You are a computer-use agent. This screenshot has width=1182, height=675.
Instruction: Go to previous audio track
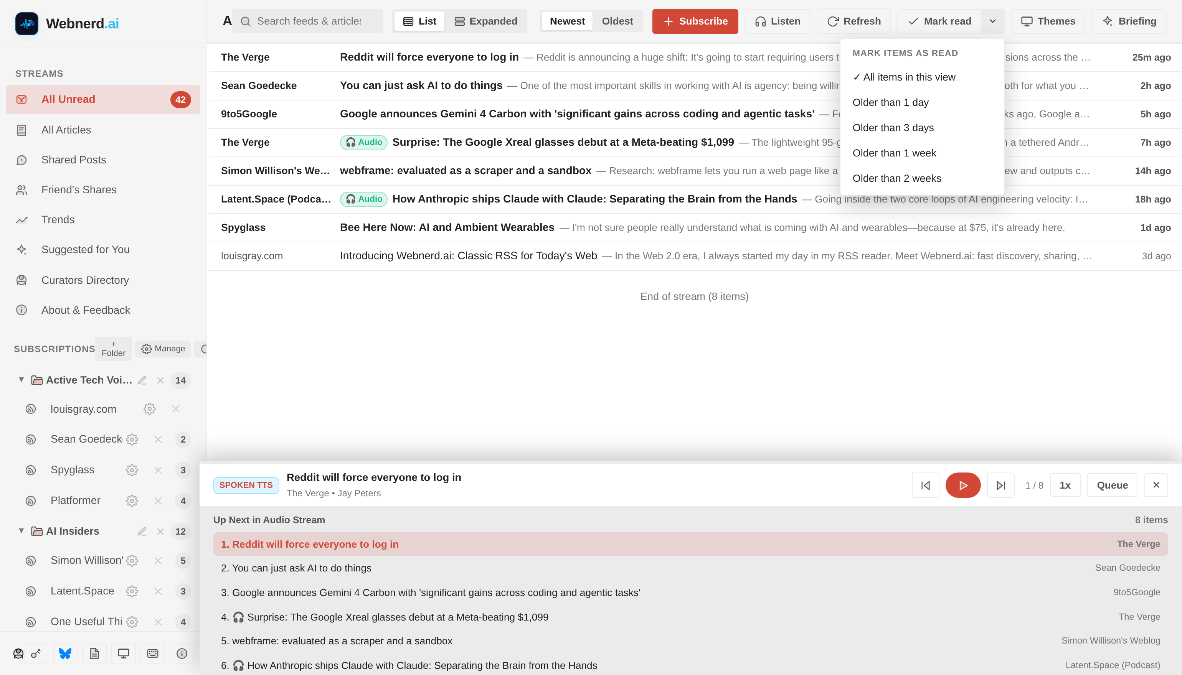click(925, 485)
